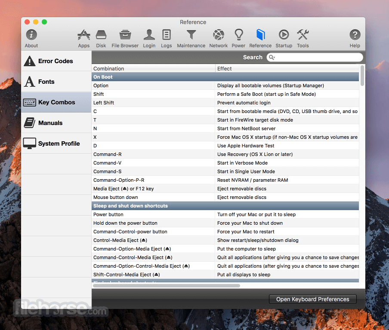Select the Media Eject or F12 key row
The height and width of the screenshot is (330, 389).
[x=225, y=189]
